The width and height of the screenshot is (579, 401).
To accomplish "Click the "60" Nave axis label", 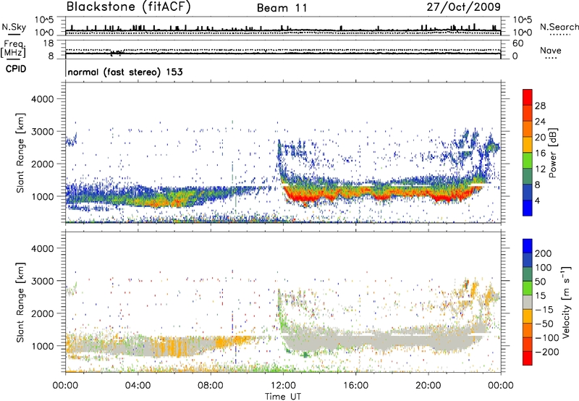I will tap(518, 43).
